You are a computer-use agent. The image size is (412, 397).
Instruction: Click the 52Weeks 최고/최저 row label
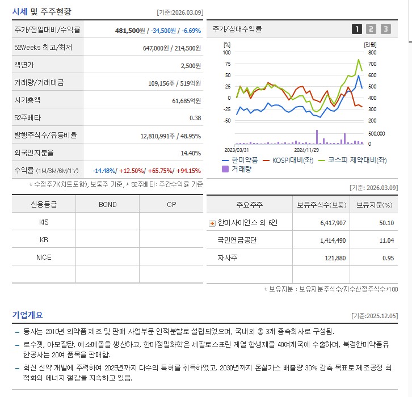click(43, 47)
